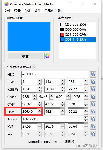The width and height of the screenshot is (103, 150).
Task: Increase the XYZ Z value 96.64
Action: click(86, 125)
